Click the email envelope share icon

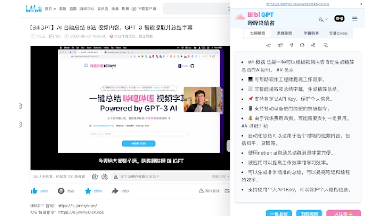[x=302, y=45]
